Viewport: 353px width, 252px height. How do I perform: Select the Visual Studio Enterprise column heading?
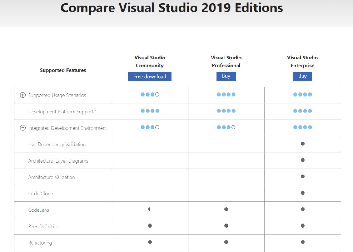[x=302, y=62]
